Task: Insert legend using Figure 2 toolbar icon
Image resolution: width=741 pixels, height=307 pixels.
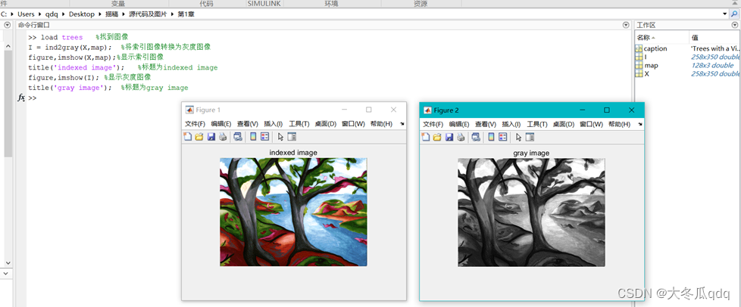Action: click(x=503, y=137)
